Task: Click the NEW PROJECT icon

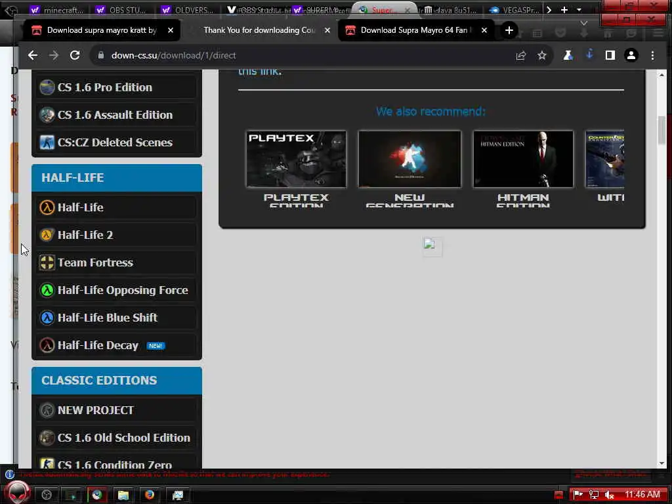Action: click(47, 410)
